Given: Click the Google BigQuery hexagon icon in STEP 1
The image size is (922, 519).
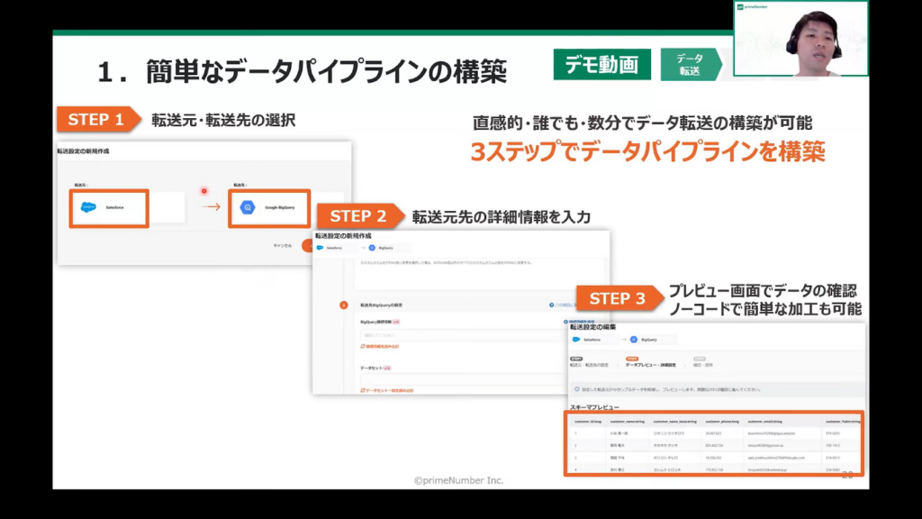Looking at the screenshot, I should (x=248, y=207).
